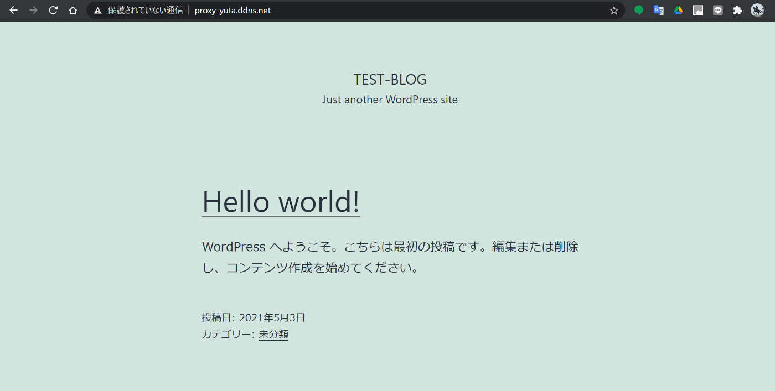The image size is (775, 391).
Task: Click the browser forward arrow
Action: click(x=33, y=10)
